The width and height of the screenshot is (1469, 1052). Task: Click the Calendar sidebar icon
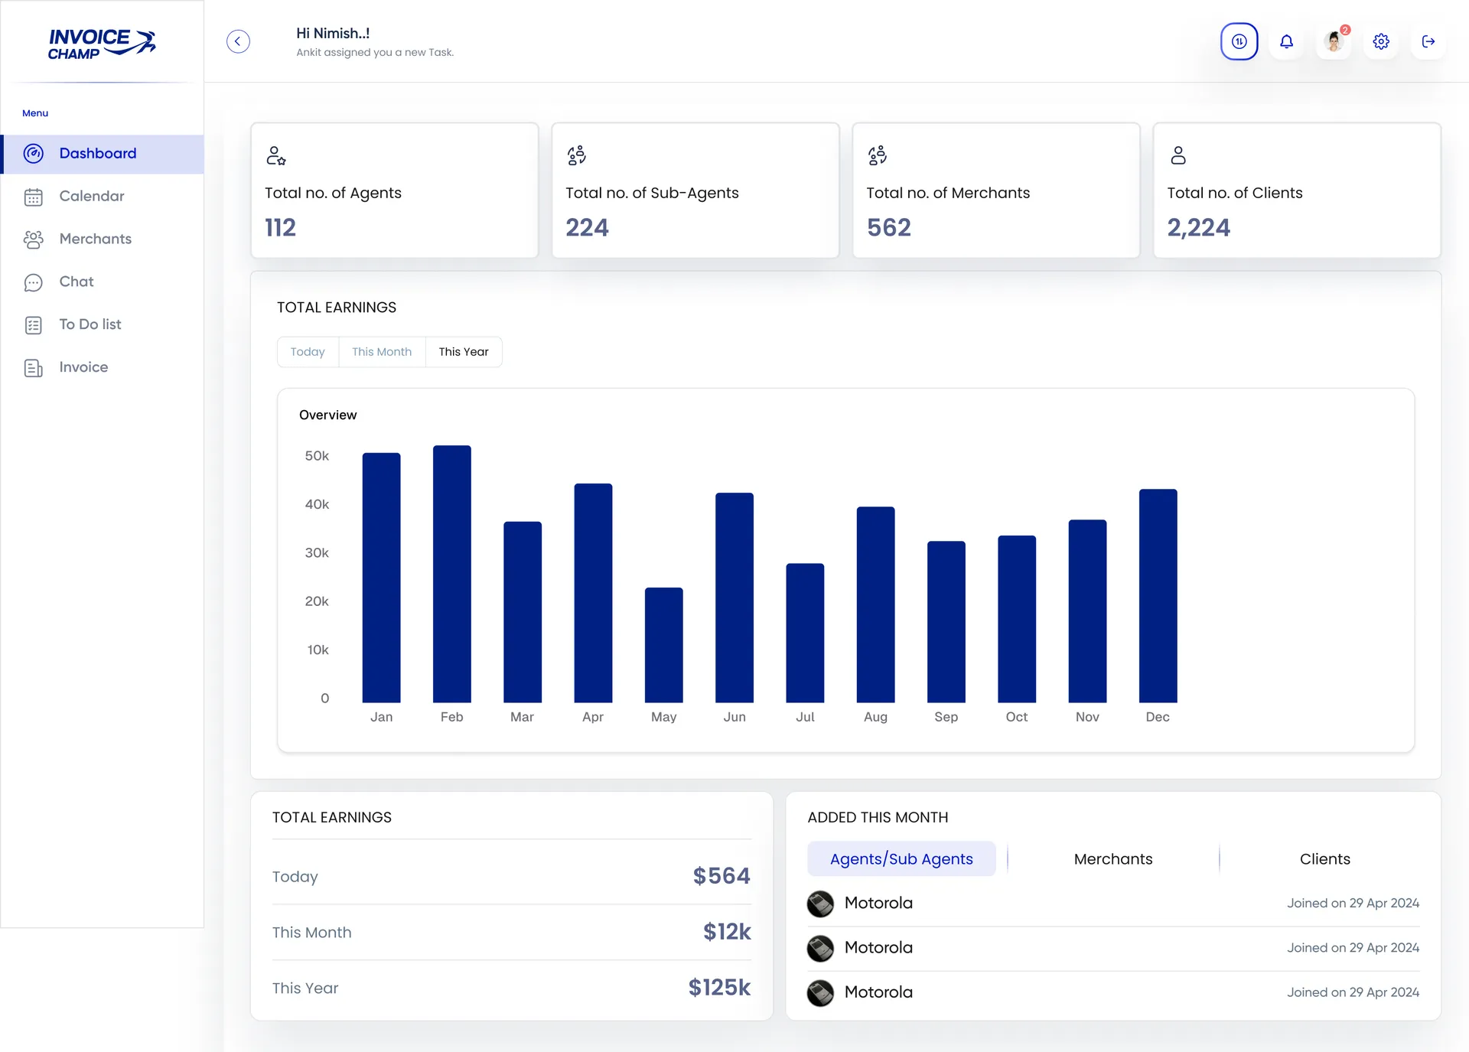click(x=34, y=197)
